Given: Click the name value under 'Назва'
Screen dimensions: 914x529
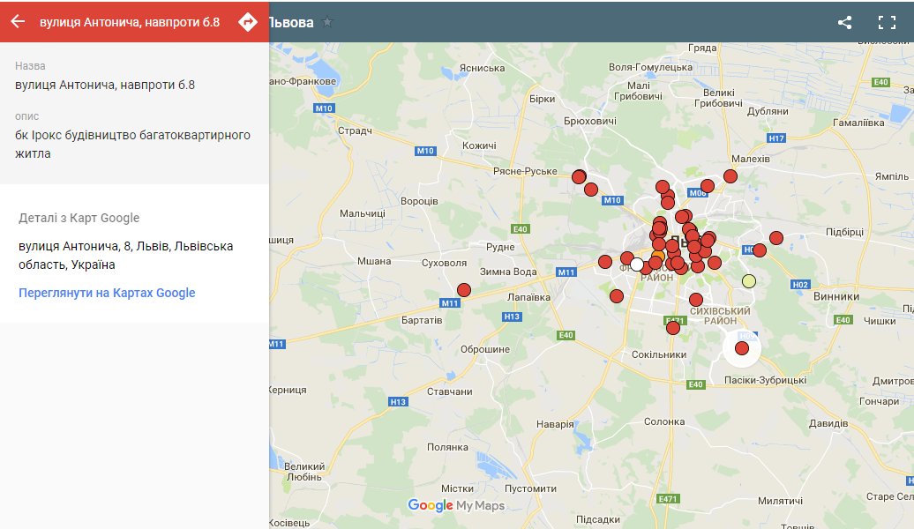Looking at the screenshot, I should 105,85.
